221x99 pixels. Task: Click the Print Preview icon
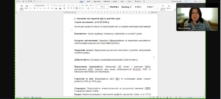point(31,1)
